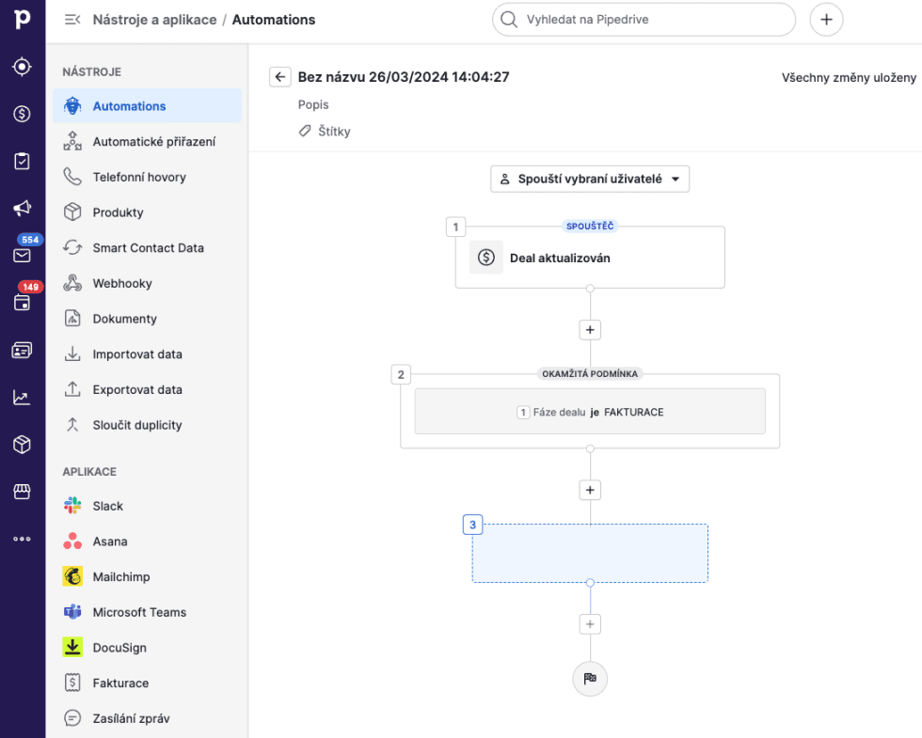Click the three dots More icon

(23, 539)
